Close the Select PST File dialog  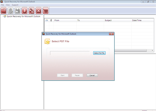(112, 34)
